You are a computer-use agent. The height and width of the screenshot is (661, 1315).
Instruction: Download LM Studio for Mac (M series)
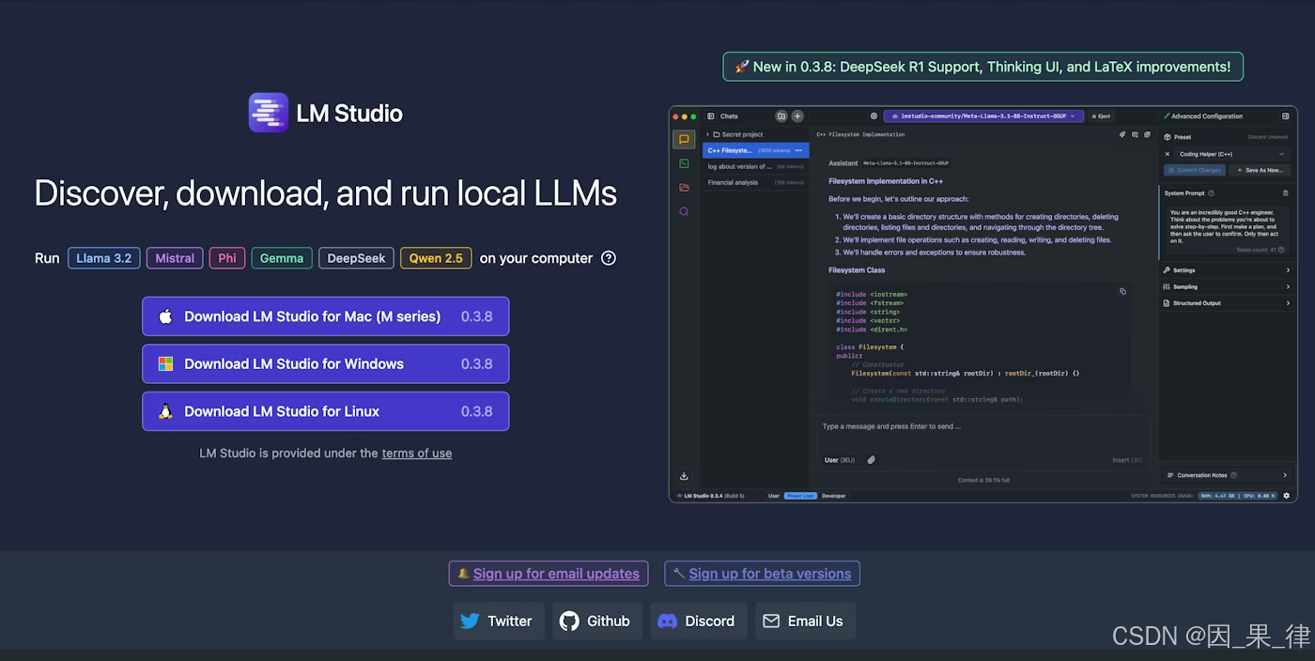325,316
